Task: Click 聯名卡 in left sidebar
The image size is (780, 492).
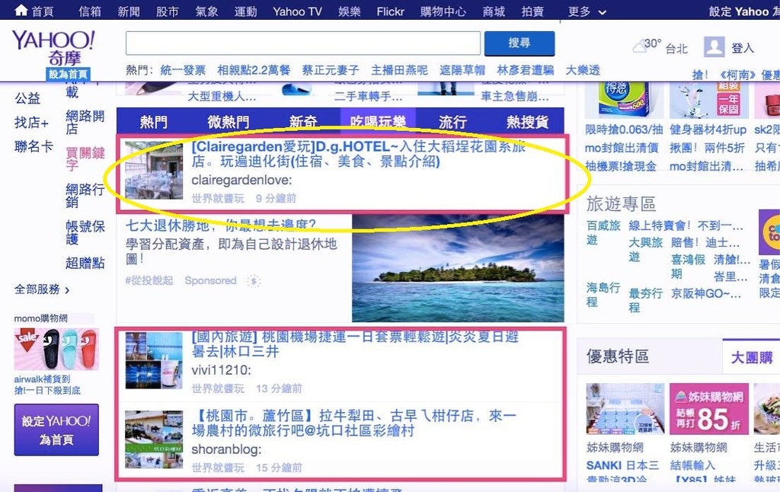Action: (x=34, y=145)
